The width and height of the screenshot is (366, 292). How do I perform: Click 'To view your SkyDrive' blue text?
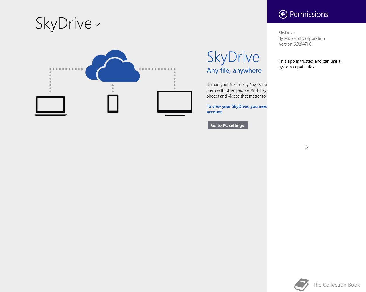[x=237, y=109]
